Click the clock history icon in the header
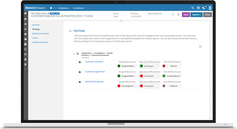This screenshot has height=129, width=237. [x=178, y=14]
